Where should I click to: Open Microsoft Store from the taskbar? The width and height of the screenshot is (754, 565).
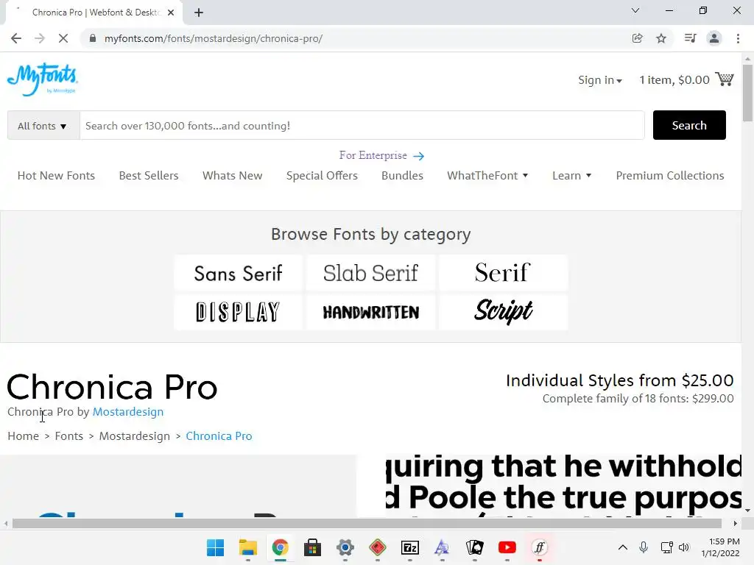point(312,547)
